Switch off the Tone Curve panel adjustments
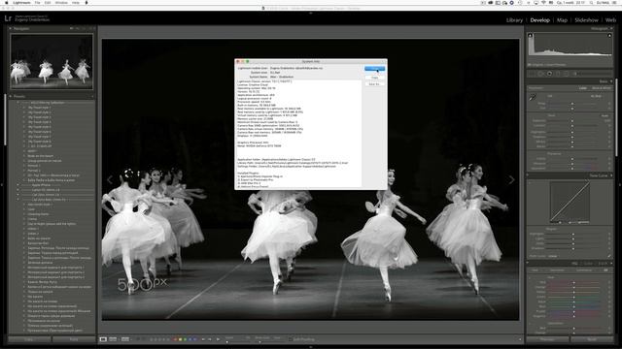Viewport: 622px width, 349px height. coord(528,175)
